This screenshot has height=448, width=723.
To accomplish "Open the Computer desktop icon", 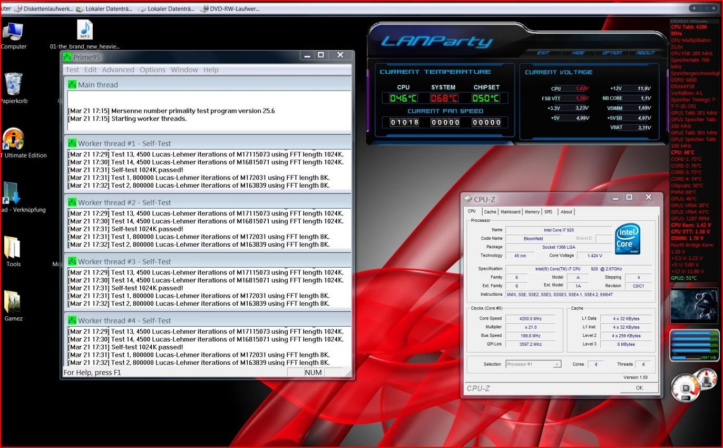I will [x=13, y=32].
